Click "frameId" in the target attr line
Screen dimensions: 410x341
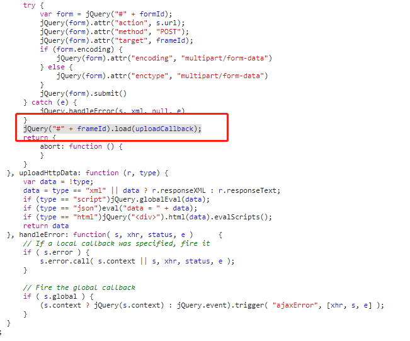click(x=171, y=40)
